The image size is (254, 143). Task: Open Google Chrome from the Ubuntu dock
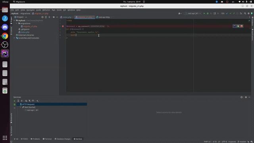(x=5, y=36)
